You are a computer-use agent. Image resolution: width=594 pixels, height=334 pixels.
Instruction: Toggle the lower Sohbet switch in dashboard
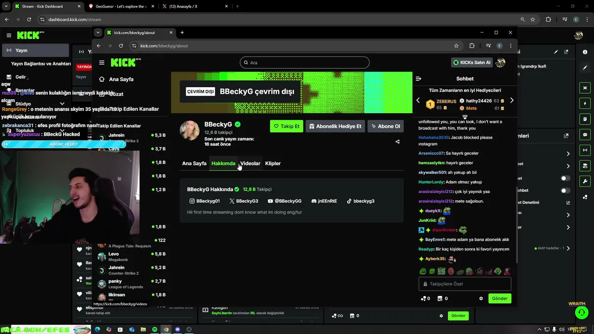pos(565,190)
